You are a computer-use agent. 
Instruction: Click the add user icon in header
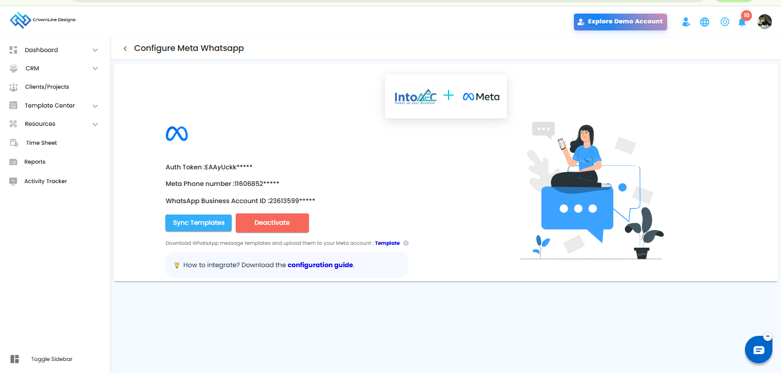pos(686,22)
